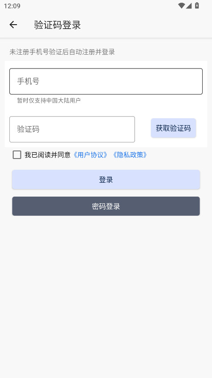Tap the 验证码登录 page title
The image size is (212, 378).
click(58, 25)
